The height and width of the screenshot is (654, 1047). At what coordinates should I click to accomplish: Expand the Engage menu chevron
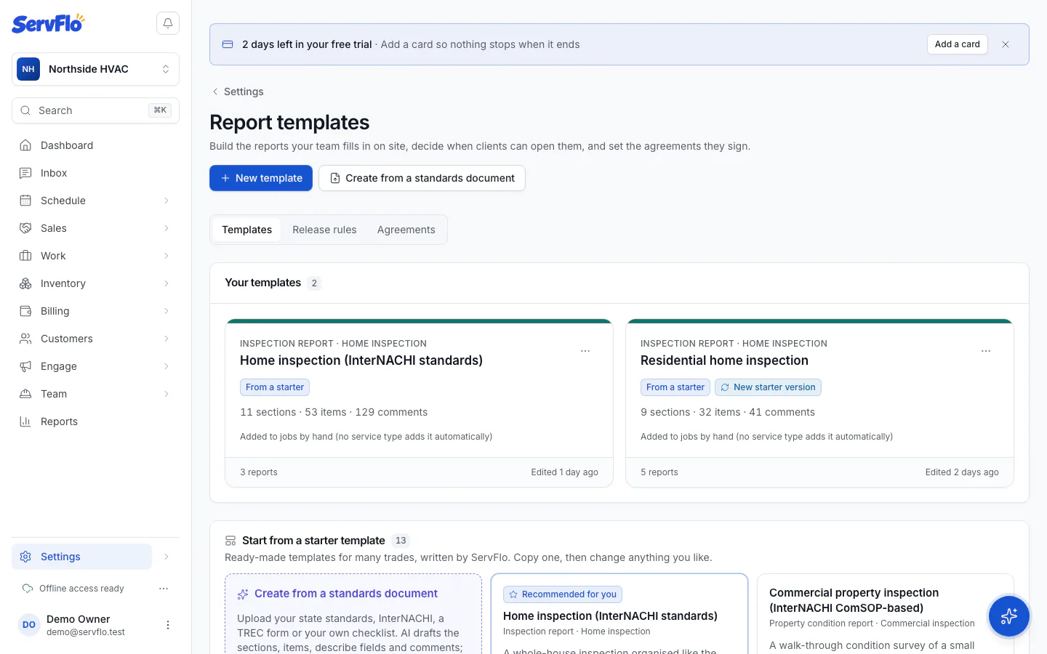pyautogui.click(x=167, y=366)
